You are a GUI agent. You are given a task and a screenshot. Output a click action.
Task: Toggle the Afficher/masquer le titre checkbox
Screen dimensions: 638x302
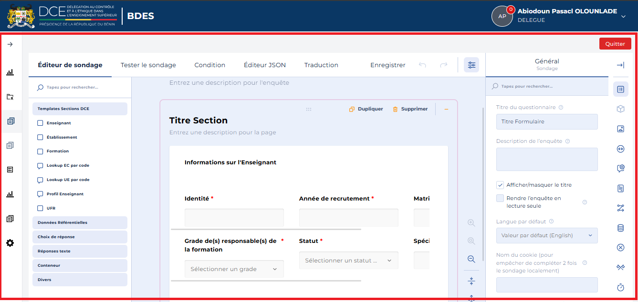[x=500, y=185]
